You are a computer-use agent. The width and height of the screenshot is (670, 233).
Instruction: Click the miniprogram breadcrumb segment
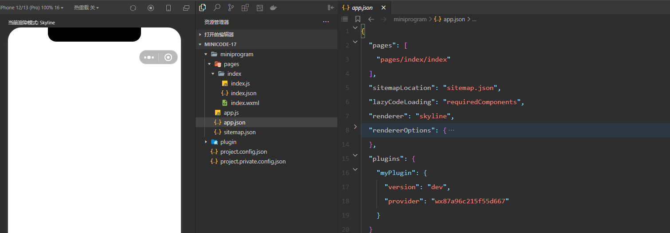point(410,19)
